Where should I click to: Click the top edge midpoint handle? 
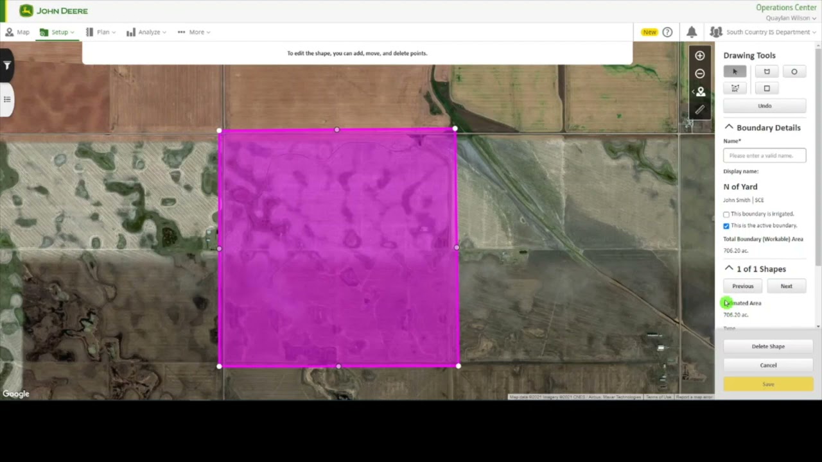pos(337,130)
